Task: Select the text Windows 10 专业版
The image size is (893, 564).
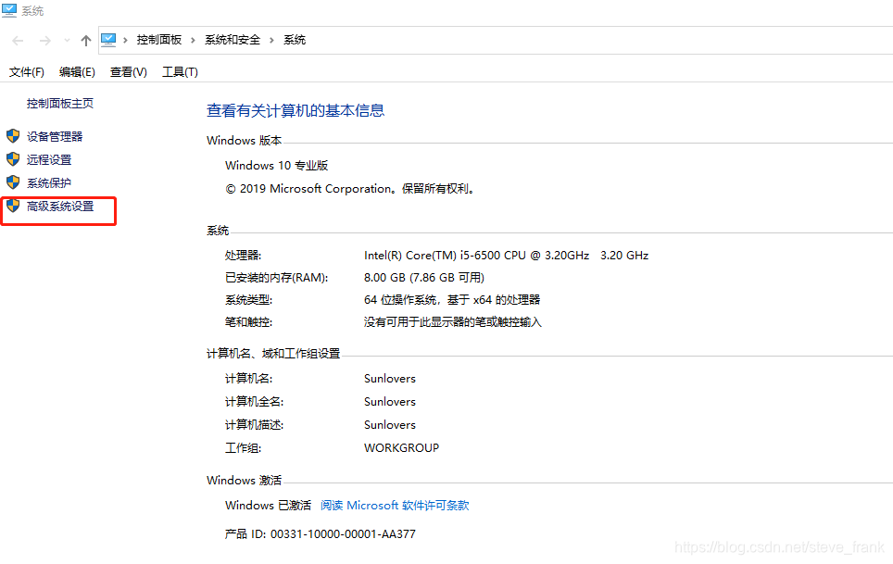Action: coord(276,165)
